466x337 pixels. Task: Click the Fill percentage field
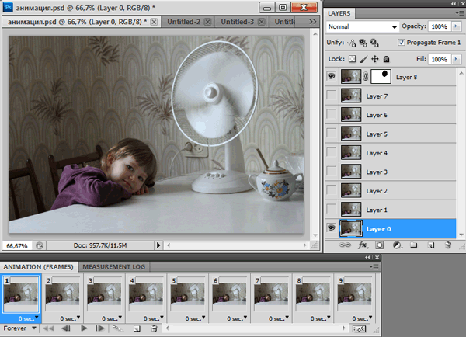click(x=438, y=59)
